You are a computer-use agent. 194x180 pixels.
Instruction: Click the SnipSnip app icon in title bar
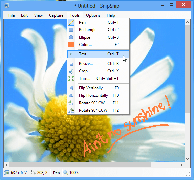7,6
